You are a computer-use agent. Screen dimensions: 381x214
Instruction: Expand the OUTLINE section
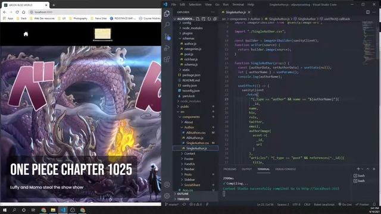click(183, 194)
